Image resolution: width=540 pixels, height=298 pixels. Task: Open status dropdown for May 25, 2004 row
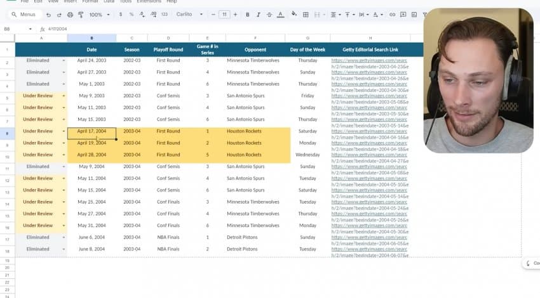point(64,202)
